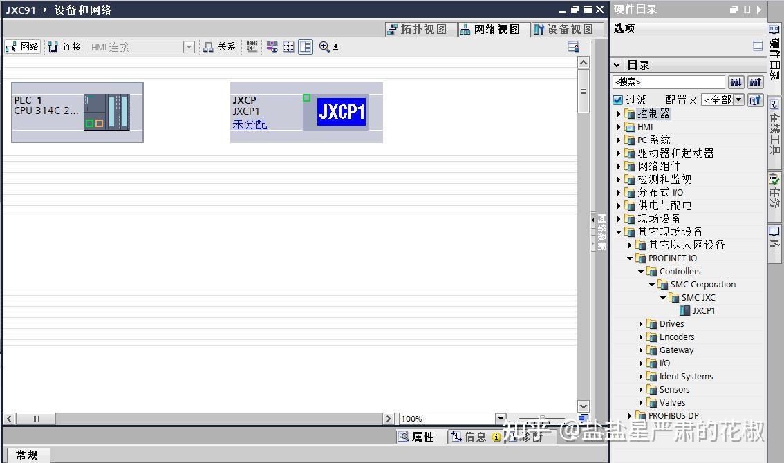Enable the 过滤 filter checkbox
Image resolution: width=784 pixels, height=463 pixels.
point(617,99)
